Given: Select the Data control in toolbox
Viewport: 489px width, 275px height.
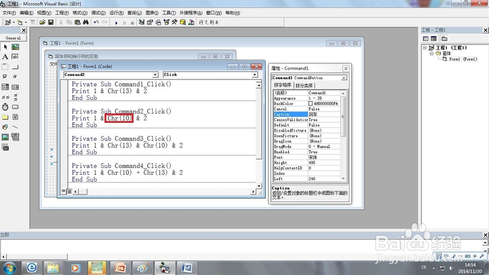Looking at the screenshot, I should (15, 137).
